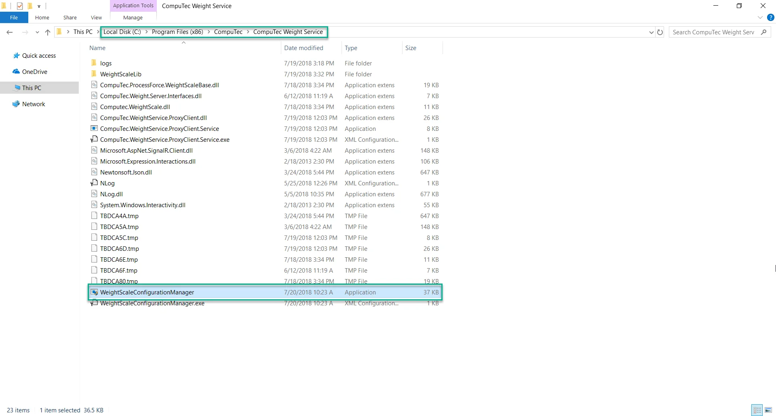Click the Up arrow to go to CompuTec folder

(47, 32)
